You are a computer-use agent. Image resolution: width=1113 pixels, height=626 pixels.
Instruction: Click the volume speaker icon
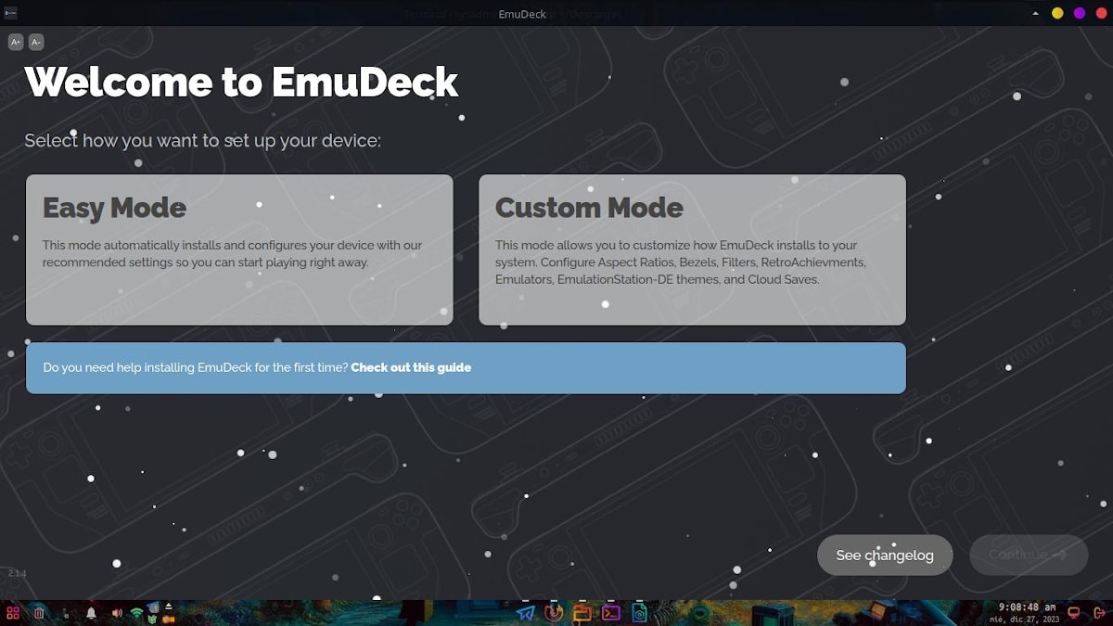117,613
